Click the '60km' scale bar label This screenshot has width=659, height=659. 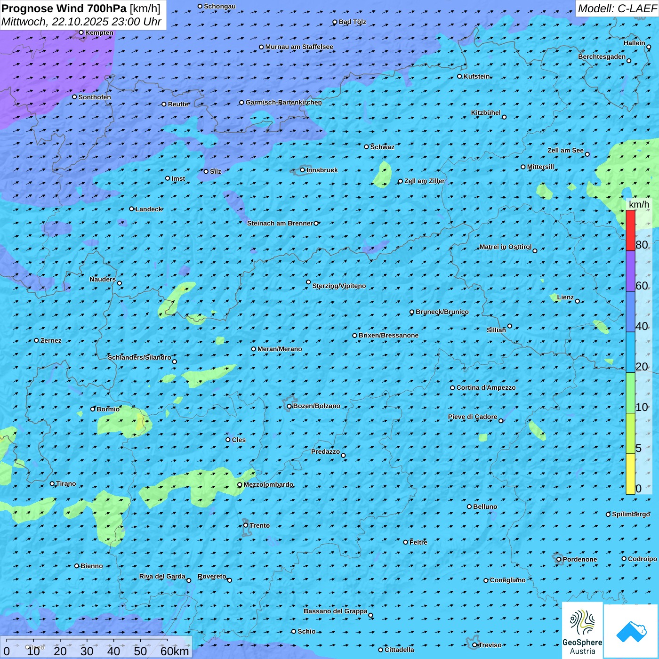pyautogui.click(x=174, y=651)
